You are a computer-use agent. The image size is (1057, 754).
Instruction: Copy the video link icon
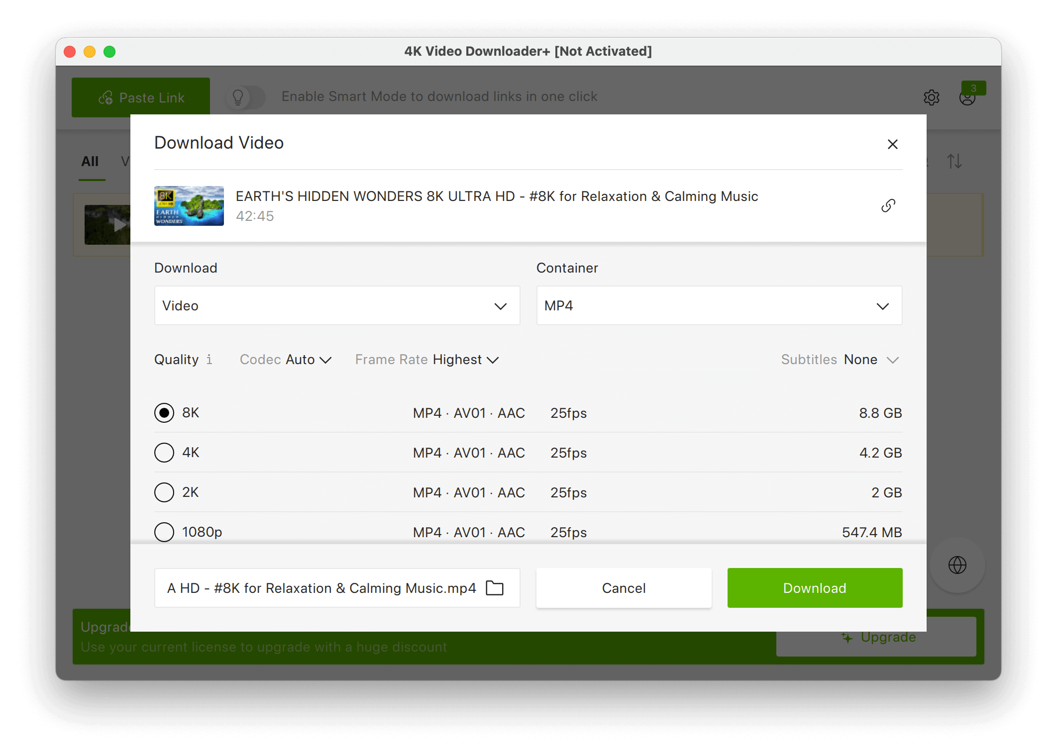pyautogui.click(x=888, y=205)
